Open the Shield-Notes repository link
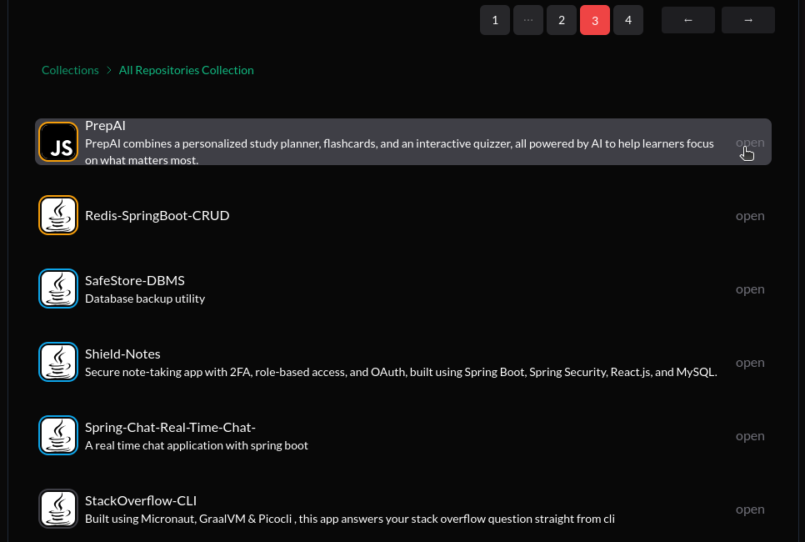 coord(750,363)
